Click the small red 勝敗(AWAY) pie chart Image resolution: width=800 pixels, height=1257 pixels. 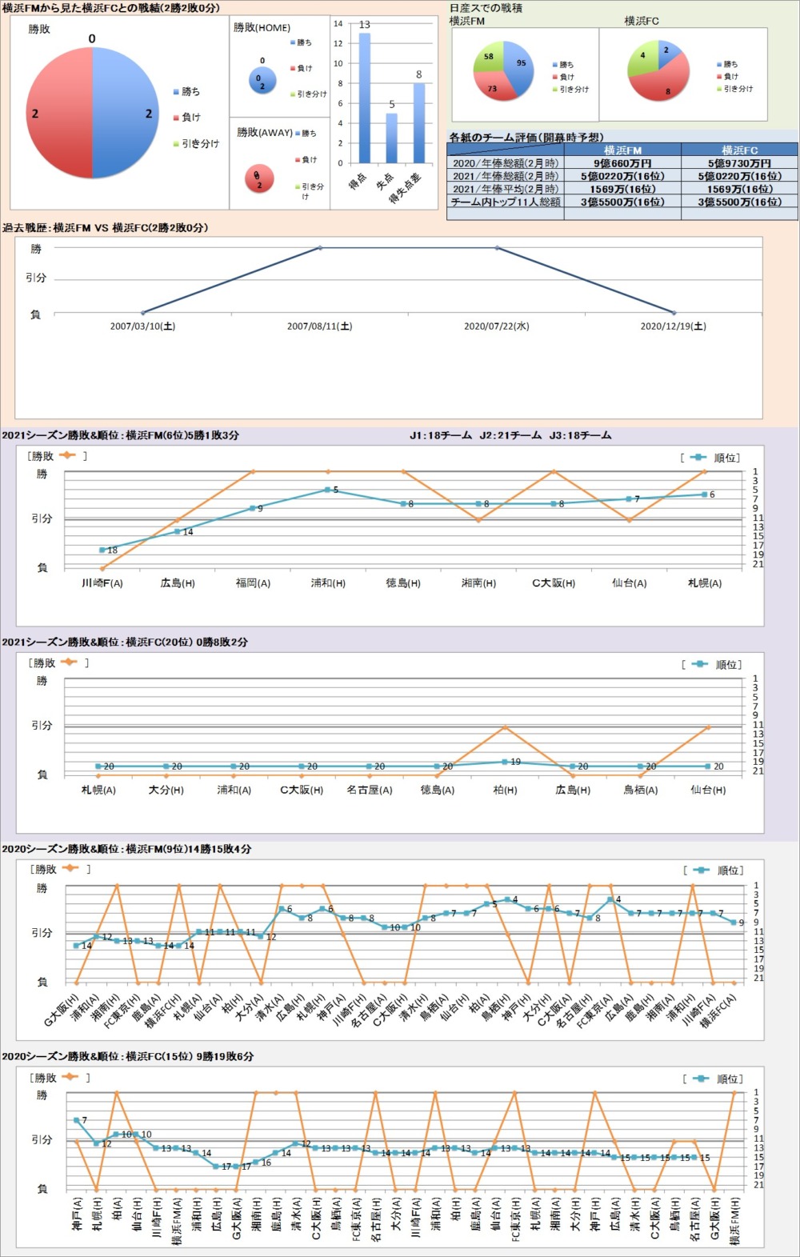click(x=259, y=180)
